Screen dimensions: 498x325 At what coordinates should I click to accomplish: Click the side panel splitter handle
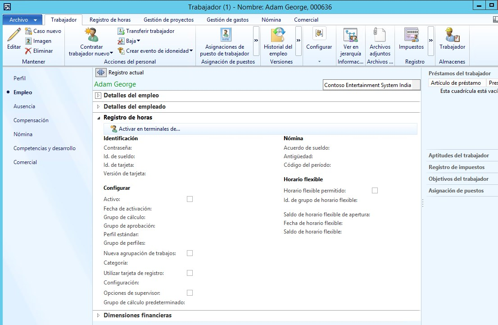[423, 203]
